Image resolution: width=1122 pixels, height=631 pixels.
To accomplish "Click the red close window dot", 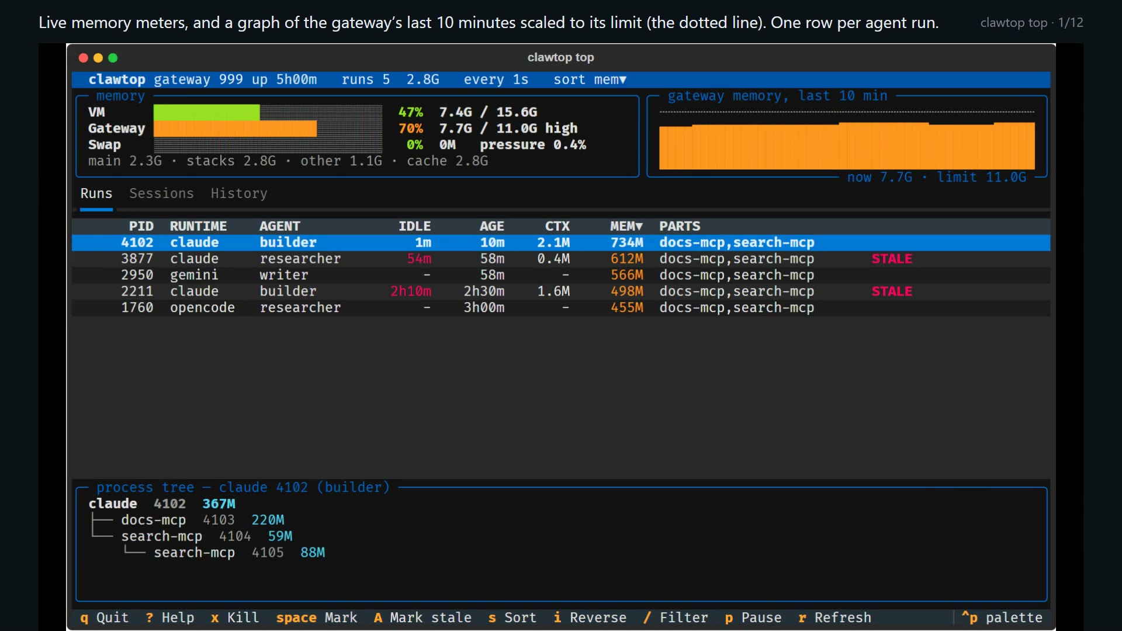I will point(83,58).
